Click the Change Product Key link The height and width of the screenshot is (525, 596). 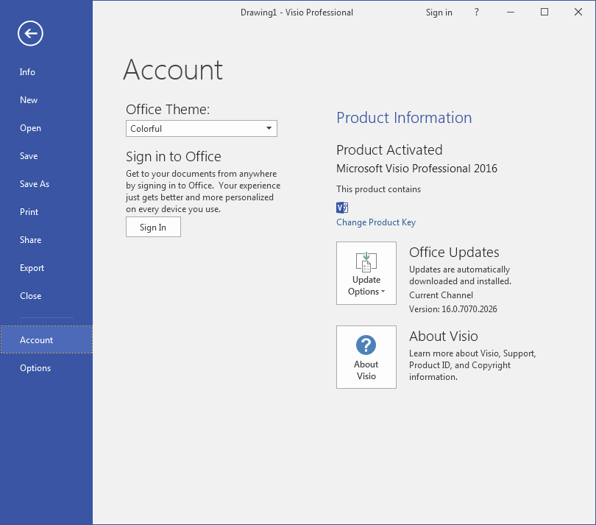376,222
